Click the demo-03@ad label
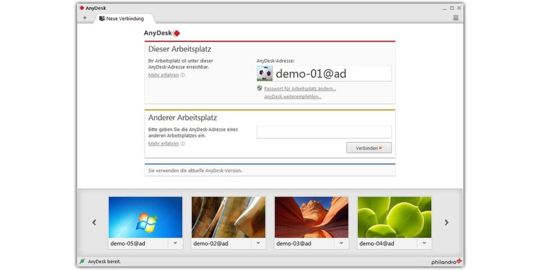This screenshot has height=270, width=540. (x=294, y=244)
